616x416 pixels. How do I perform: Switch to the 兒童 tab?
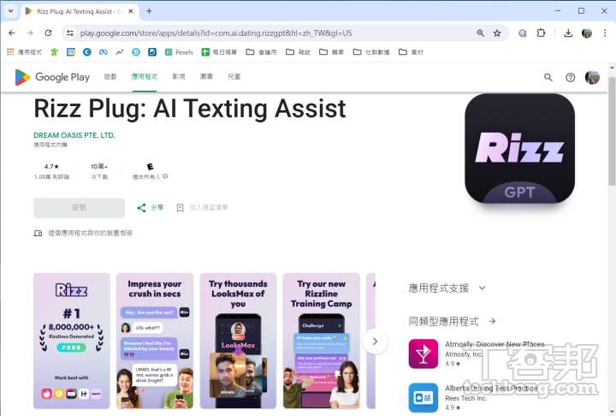234,77
